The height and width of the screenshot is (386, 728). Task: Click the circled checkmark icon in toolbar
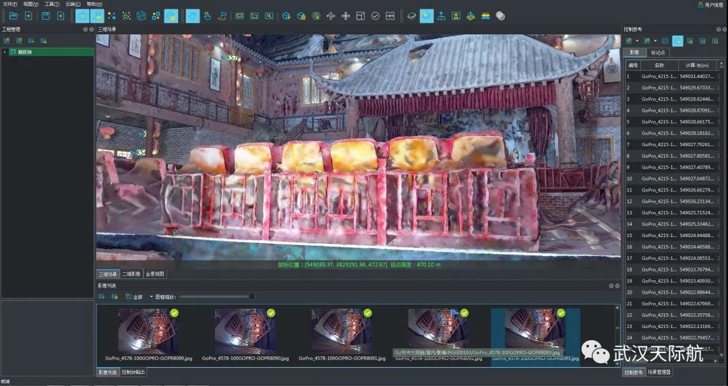pyautogui.click(x=375, y=15)
